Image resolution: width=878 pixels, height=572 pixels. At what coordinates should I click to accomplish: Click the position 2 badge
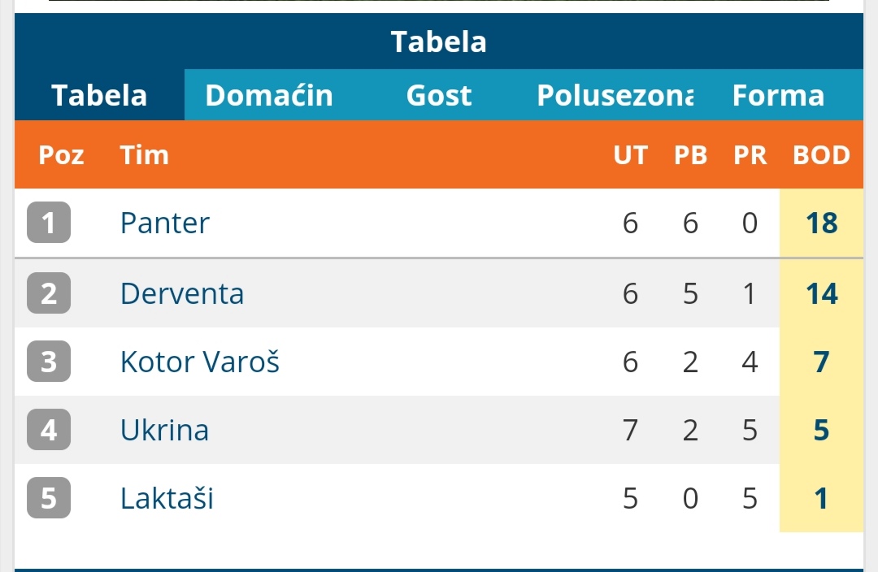pyautogui.click(x=49, y=293)
